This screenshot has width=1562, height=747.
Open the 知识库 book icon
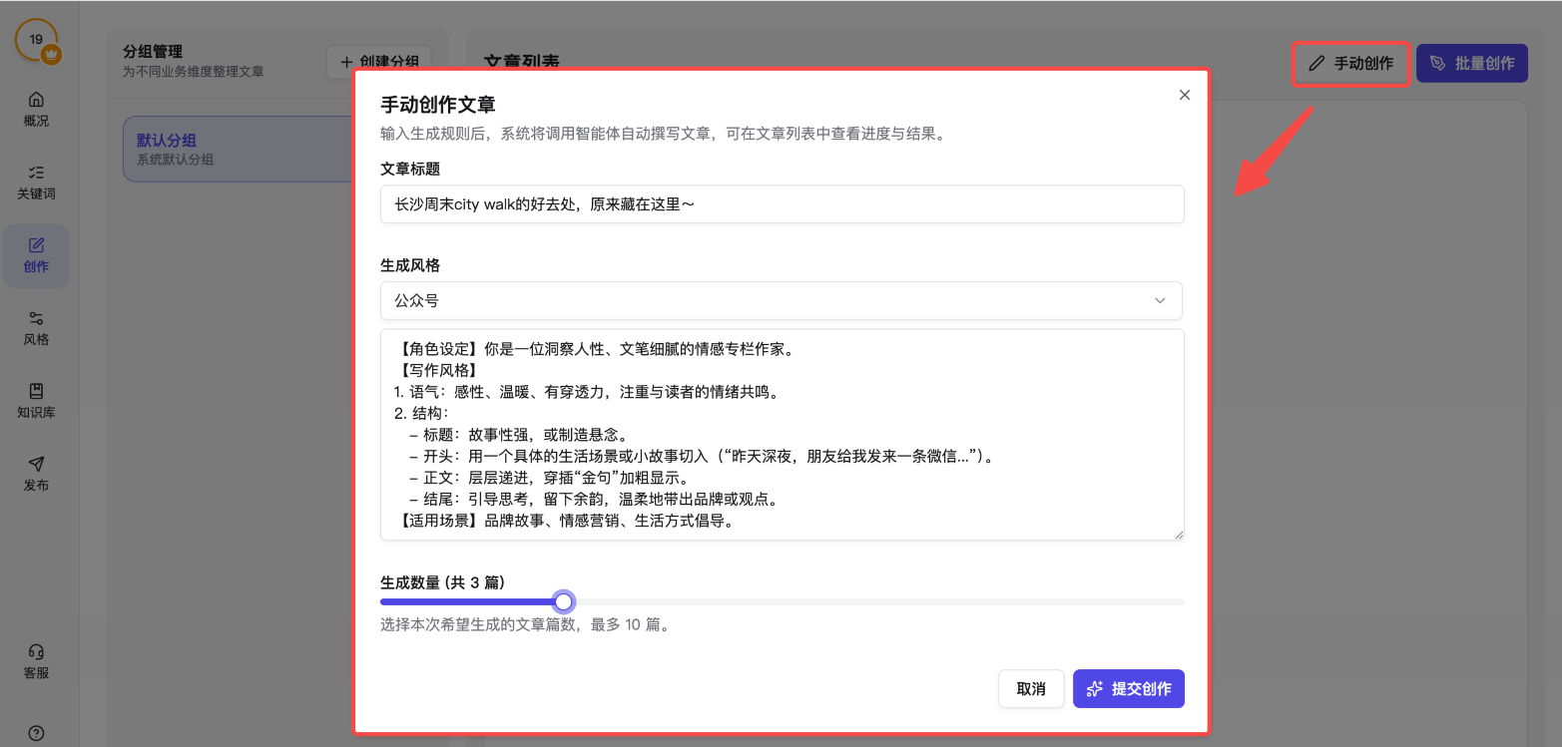pos(36,392)
